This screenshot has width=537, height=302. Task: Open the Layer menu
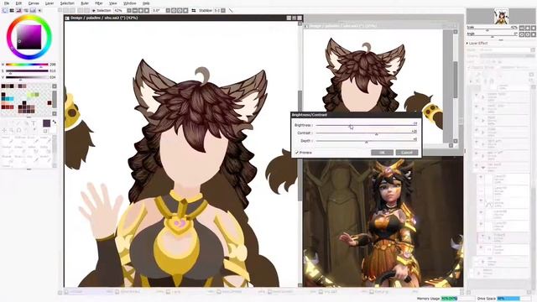[x=50, y=3]
